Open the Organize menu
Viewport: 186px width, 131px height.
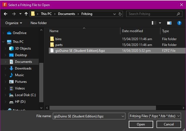point(14,23)
